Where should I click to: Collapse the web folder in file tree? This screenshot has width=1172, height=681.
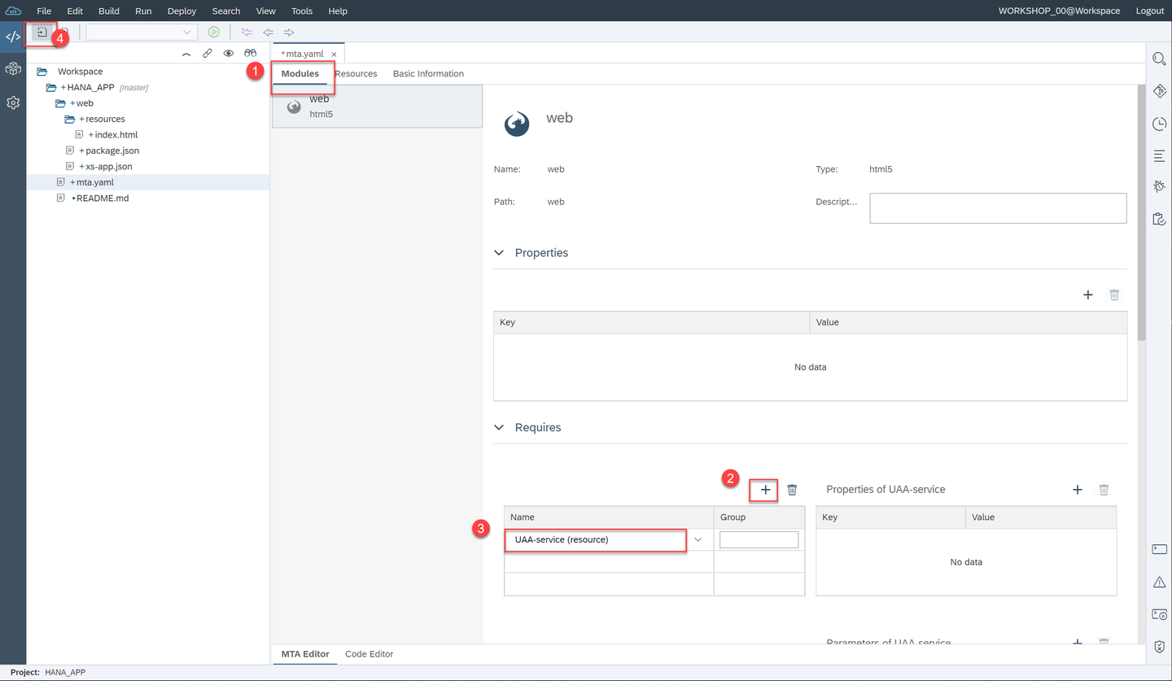(x=60, y=103)
